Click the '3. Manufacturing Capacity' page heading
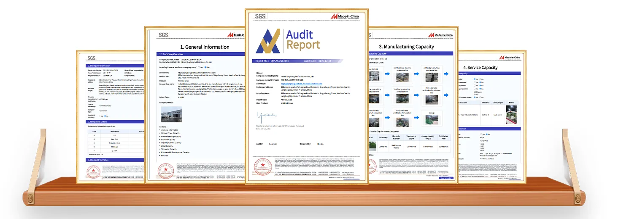Image resolution: width=621 pixels, height=219 pixels. pyautogui.click(x=407, y=47)
